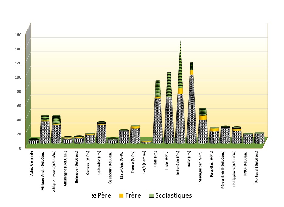
Task: Select the Pays-Bas (V-Pr.) bar
Action: pyautogui.click(x=214, y=135)
